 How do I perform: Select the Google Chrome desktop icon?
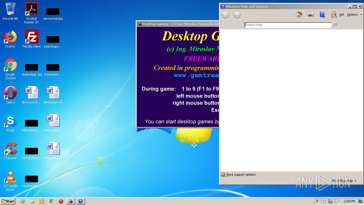point(10,69)
